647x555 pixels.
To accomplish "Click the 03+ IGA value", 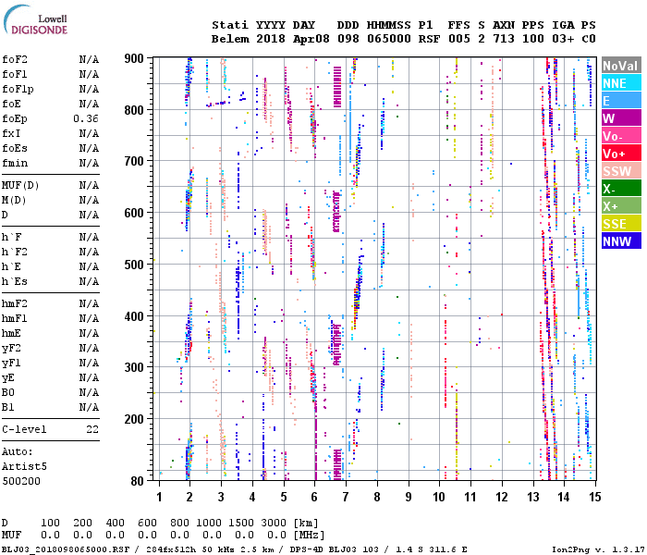I will click(x=563, y=39).
